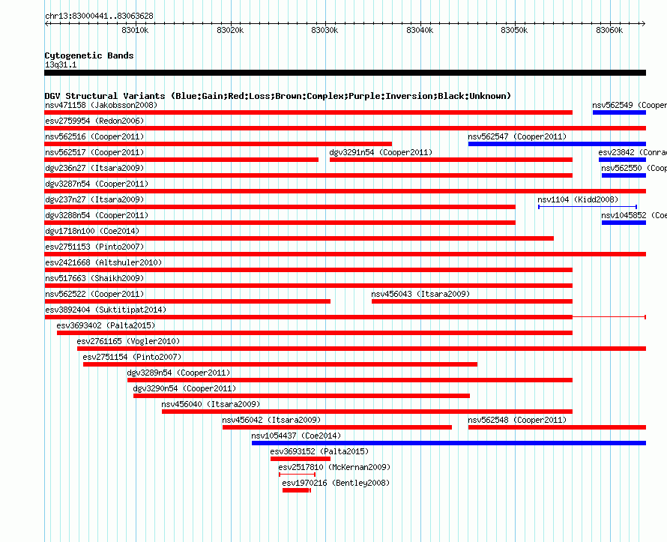Select the esv2751154 (Pinto2007) label
The width and height of the screenshot is (667, 542).
click(x=133, y=357)
